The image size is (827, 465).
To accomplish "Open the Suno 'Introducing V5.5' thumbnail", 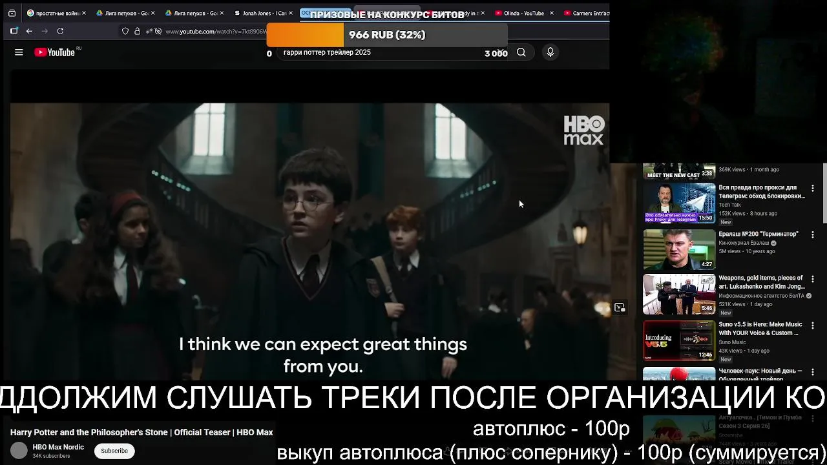I will pyautogui.click(x=679, y=340).
